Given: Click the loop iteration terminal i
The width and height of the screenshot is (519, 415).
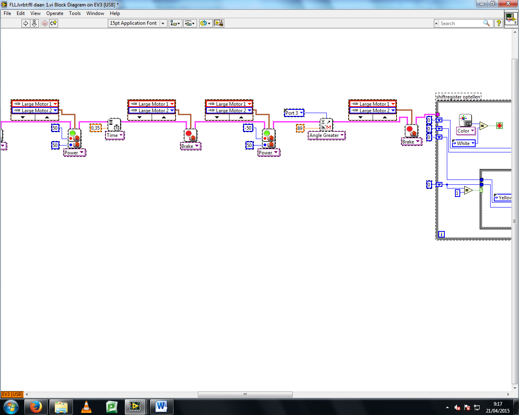Looking at the screenshot, I should coord(442,234).
